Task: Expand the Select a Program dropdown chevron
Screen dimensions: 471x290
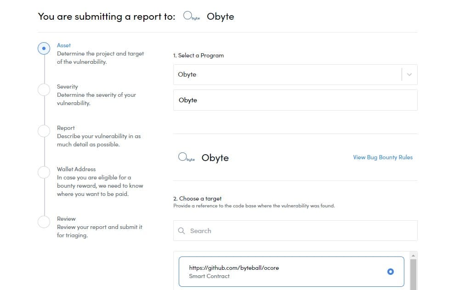Action: click(409, 74)
